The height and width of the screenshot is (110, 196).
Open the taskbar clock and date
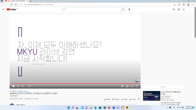pyautogui.click(x=188, y=108)
